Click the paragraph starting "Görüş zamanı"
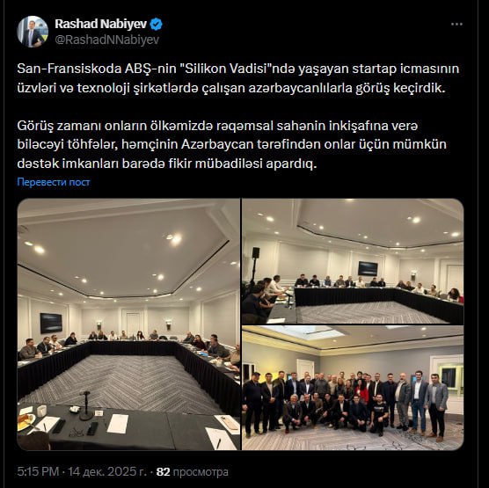 click(231, 144)
